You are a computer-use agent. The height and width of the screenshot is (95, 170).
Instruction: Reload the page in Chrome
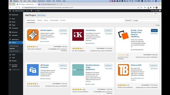(x=16, y=8)
